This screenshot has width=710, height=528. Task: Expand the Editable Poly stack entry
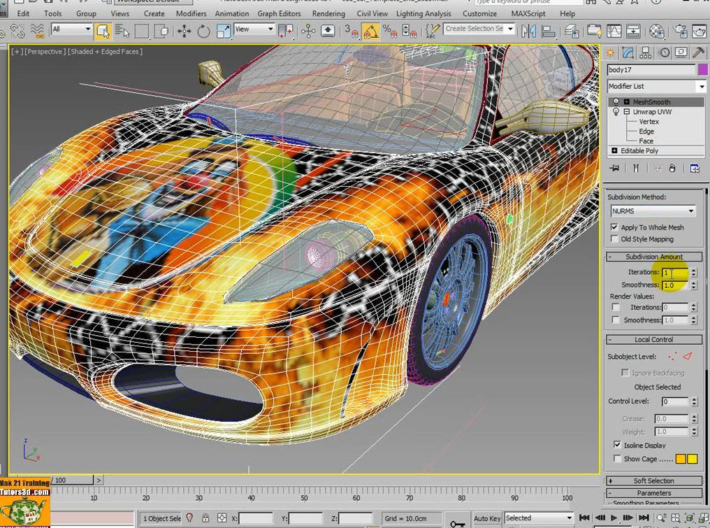pyautogui.click(x=614, y=150)
